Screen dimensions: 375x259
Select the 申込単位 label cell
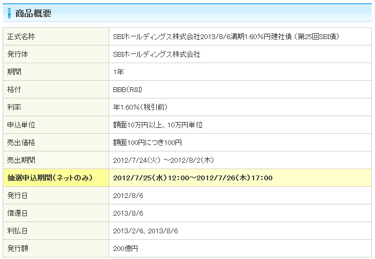pyautogui.click(x=56, y=125)
